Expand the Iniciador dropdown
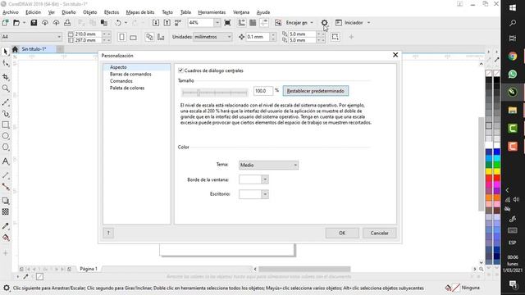Screen dimensions: 525x295 (368, 23)
